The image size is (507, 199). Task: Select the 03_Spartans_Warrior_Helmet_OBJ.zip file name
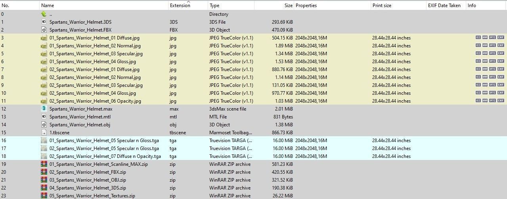tap(88, 180)
